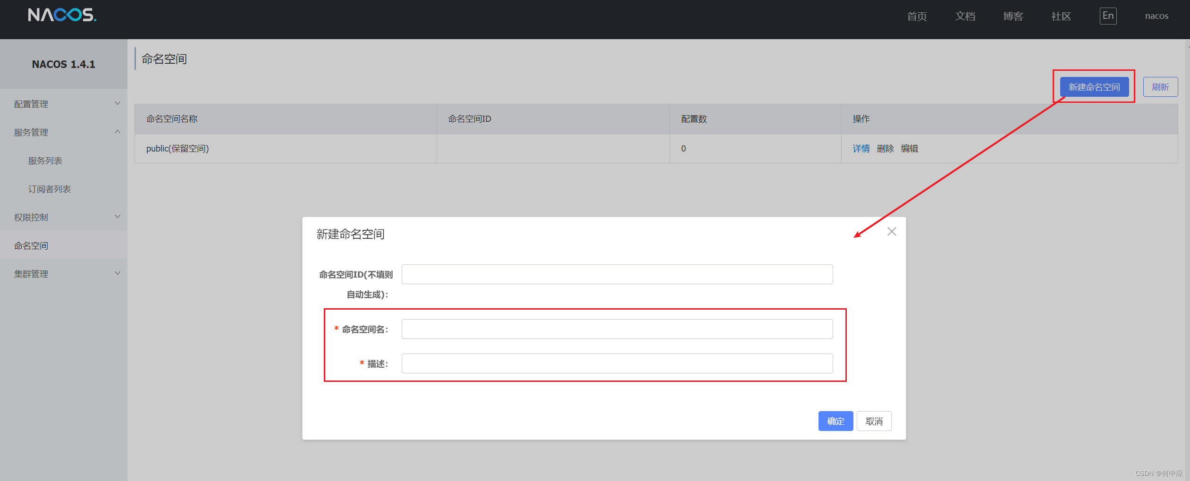Click the nacos user name
Screen dimensions: 1190x481
[1156, 16]
